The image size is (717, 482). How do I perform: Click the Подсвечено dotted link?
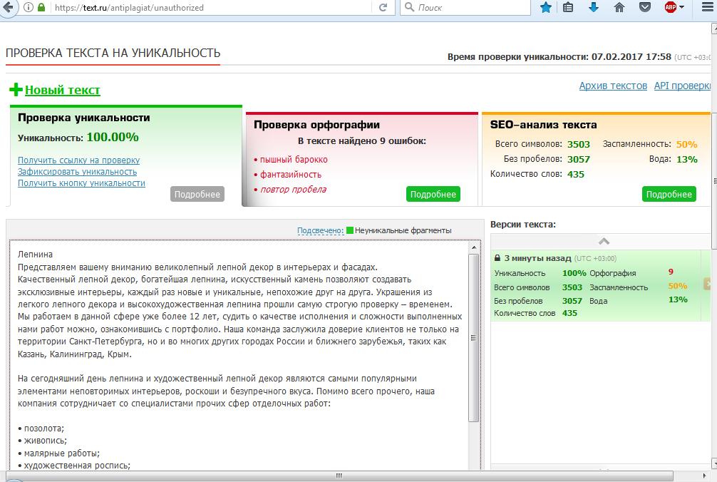(320, 230)
